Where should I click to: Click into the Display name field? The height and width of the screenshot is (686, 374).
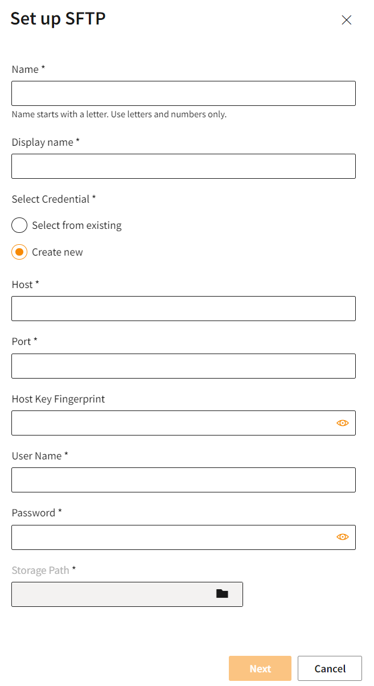[183, 166]
